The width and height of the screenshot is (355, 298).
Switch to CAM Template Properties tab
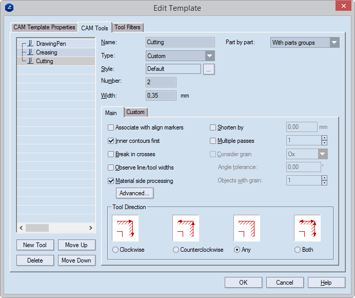click(x=45, y=27)
